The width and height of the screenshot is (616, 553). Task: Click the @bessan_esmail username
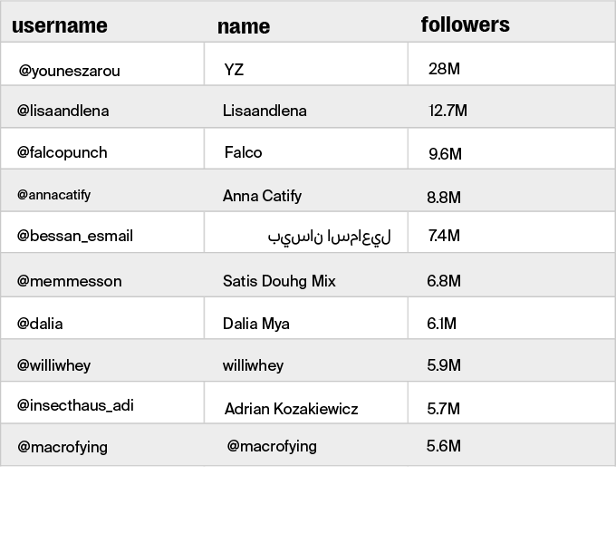(74, 236)
